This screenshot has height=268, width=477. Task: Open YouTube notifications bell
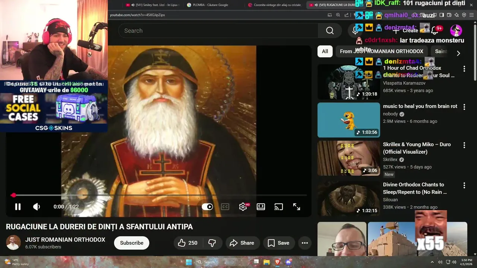pyautogui.click(x=435, y=31)
